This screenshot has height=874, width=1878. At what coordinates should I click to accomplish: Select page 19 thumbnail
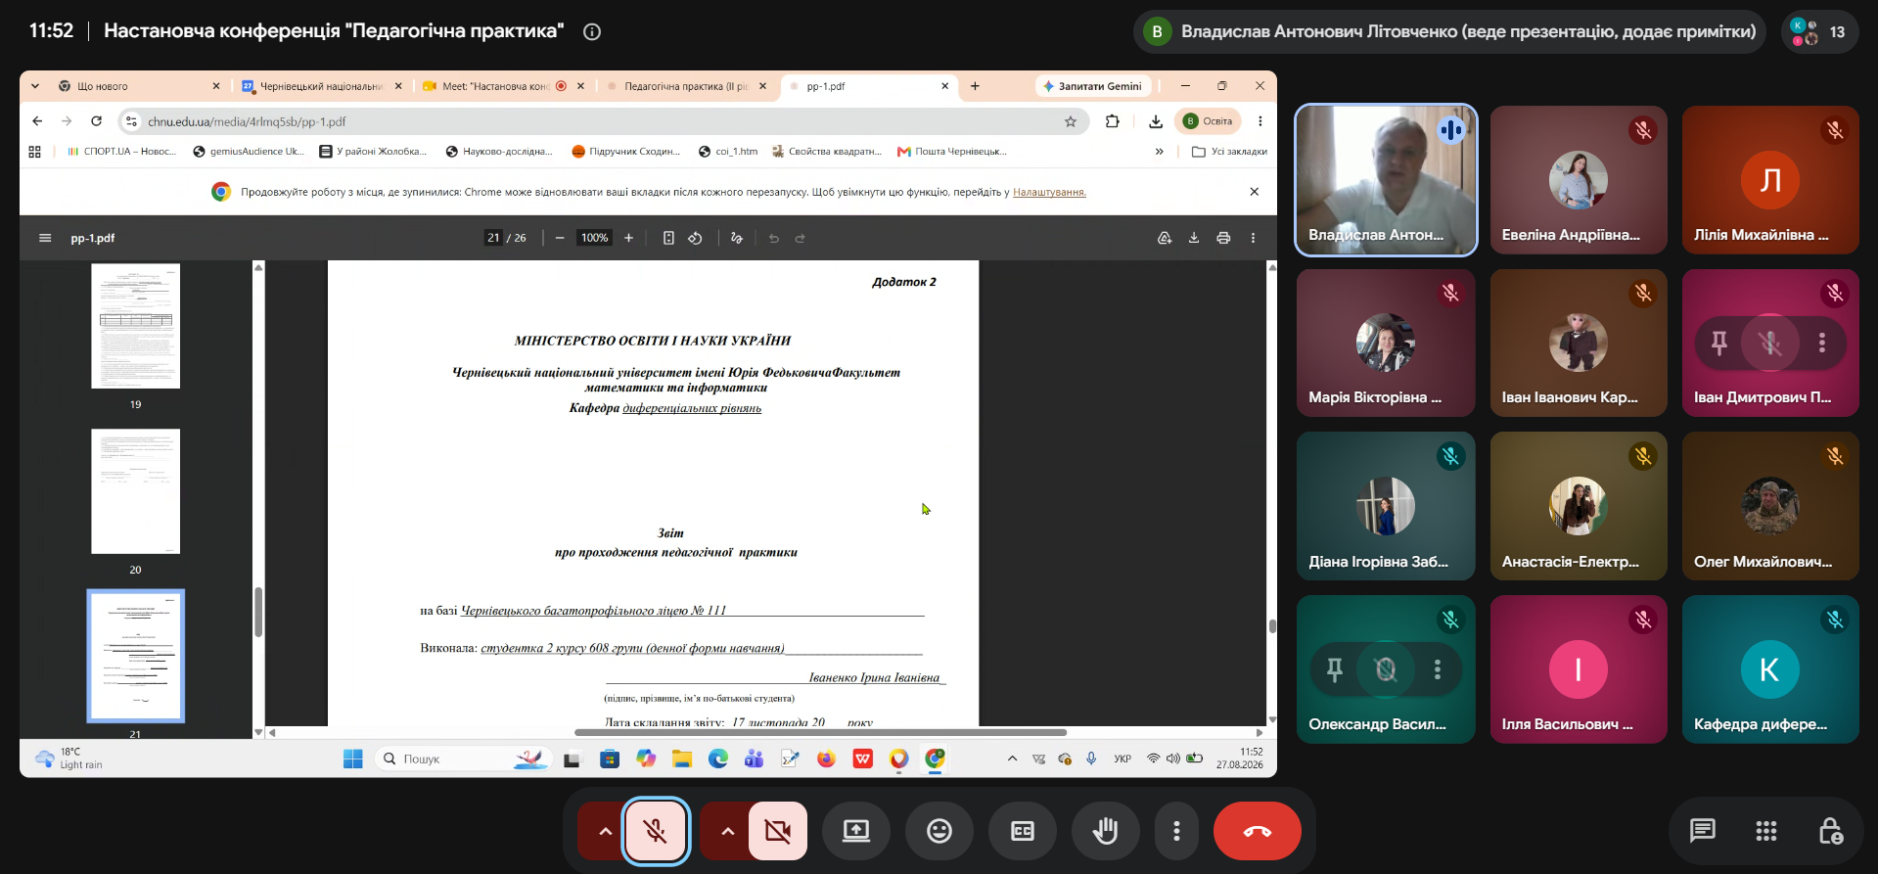(136, 327)
